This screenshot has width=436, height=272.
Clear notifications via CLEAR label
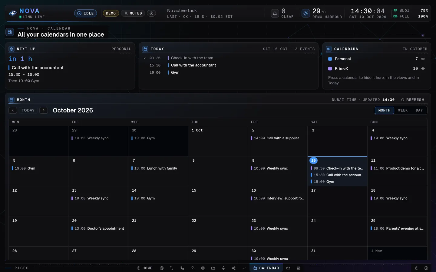(287, 17)
